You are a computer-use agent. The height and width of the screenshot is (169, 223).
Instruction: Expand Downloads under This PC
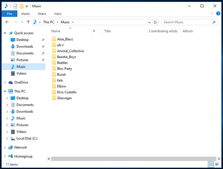tap(7, 111)
